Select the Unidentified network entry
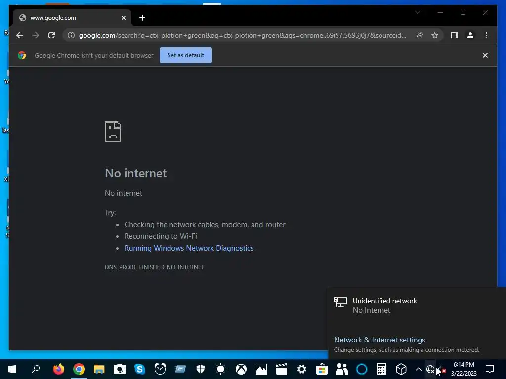 click(416, 305)
